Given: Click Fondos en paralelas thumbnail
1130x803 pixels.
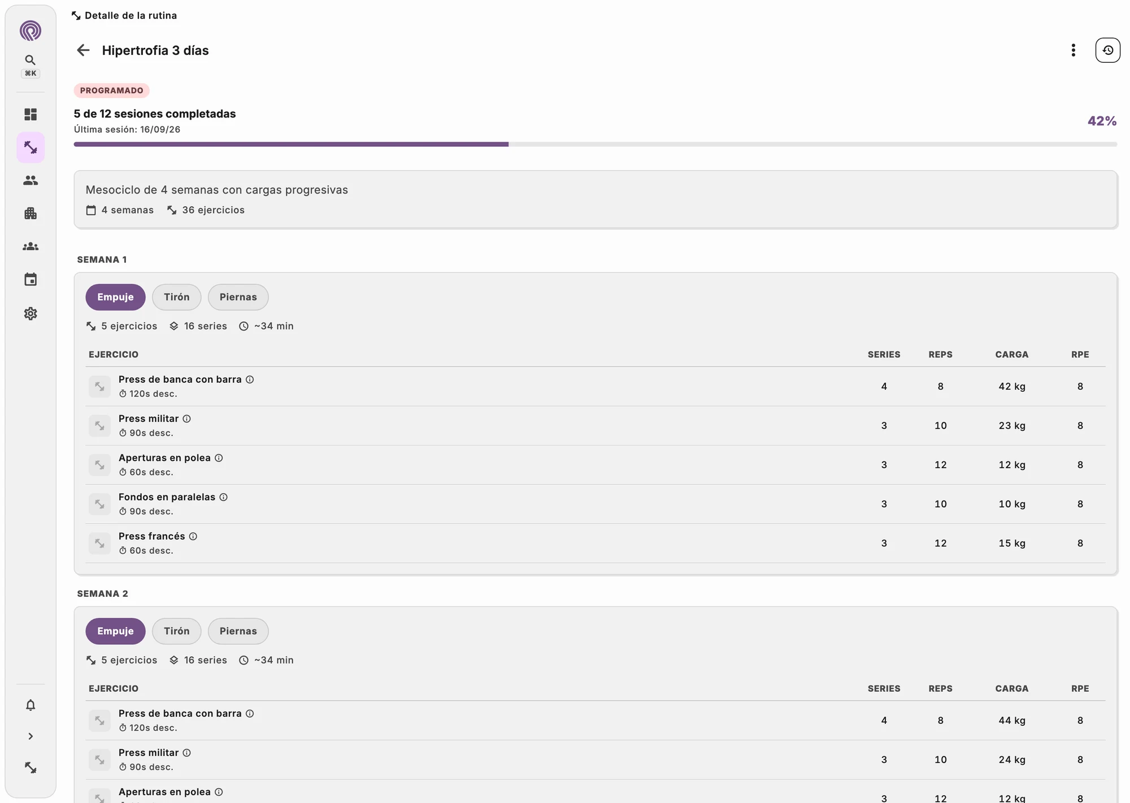Looking at the screenshot, I should (x=99, y=504).
